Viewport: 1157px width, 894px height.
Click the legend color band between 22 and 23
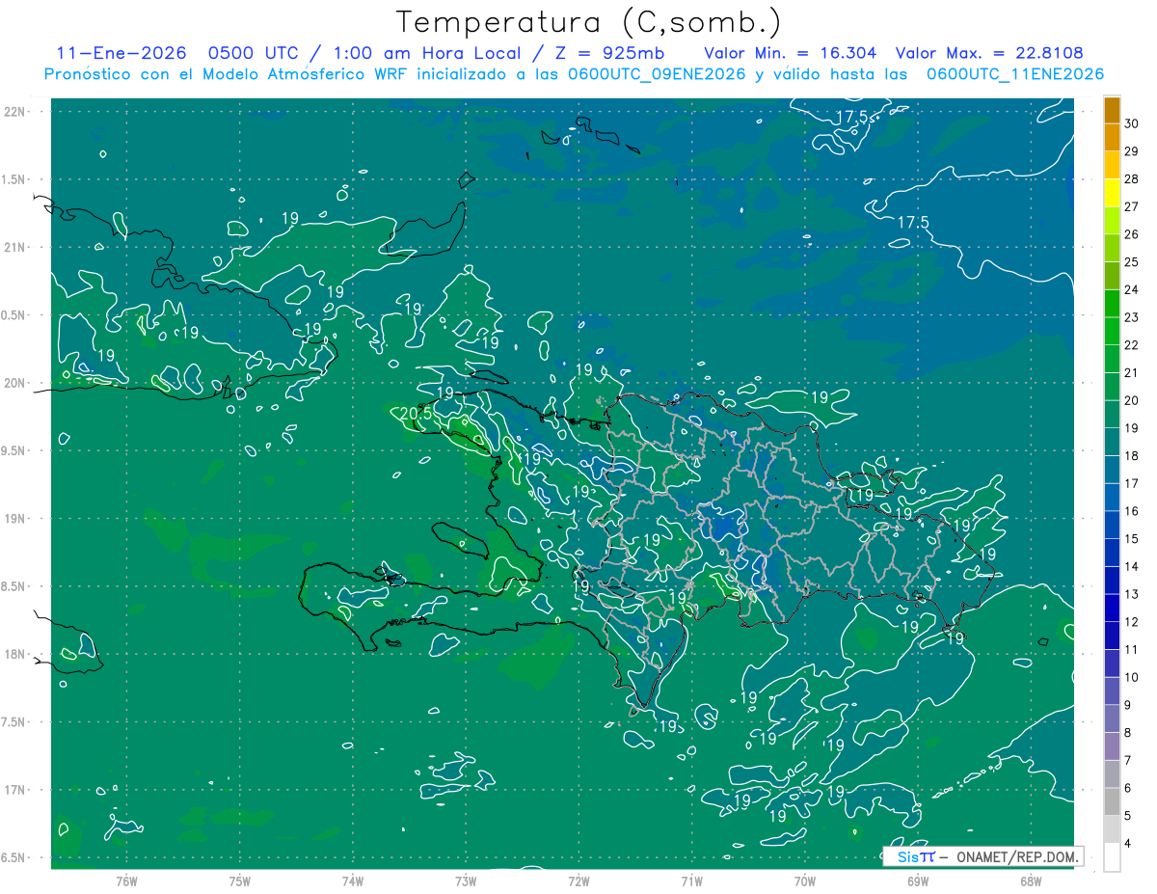(x=1112, y=331)
